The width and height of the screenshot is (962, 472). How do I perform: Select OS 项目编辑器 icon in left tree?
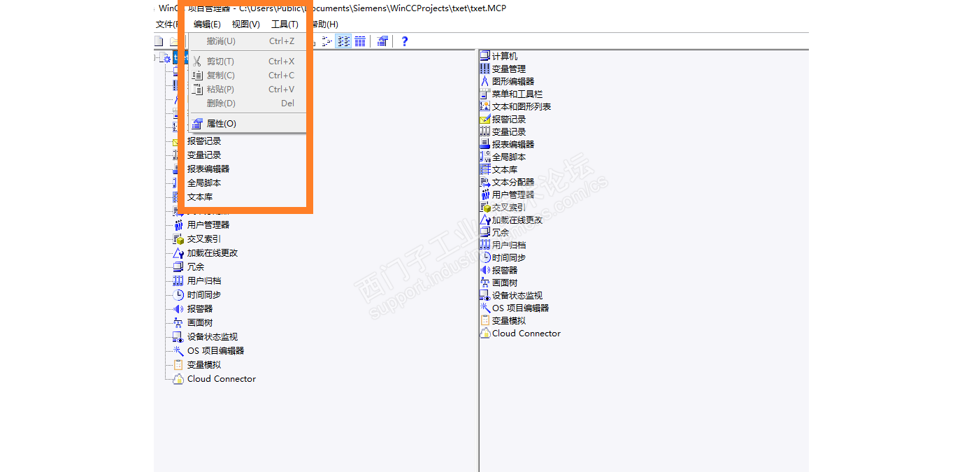coord(178,351)
